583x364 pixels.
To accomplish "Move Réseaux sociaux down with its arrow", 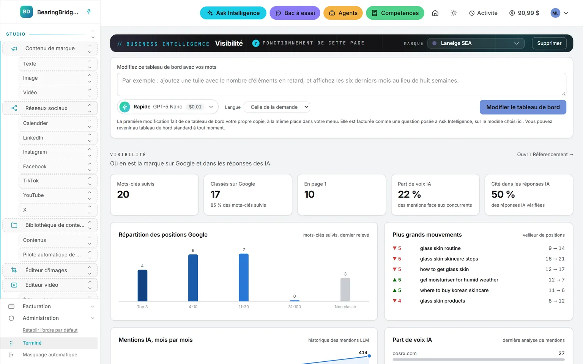I will [90, 111].
